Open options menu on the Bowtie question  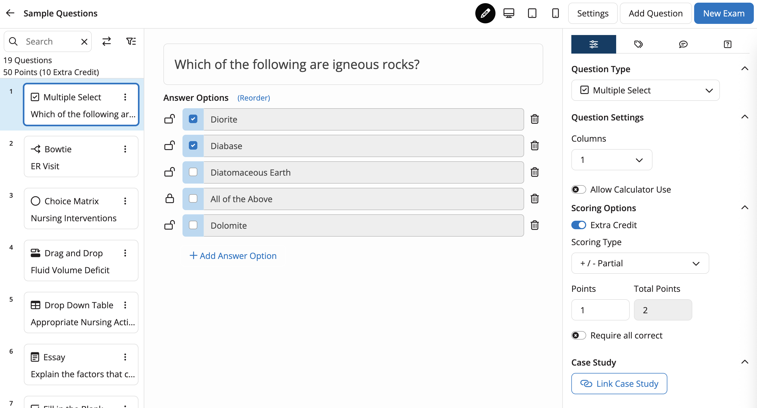[x=125, y=149]
